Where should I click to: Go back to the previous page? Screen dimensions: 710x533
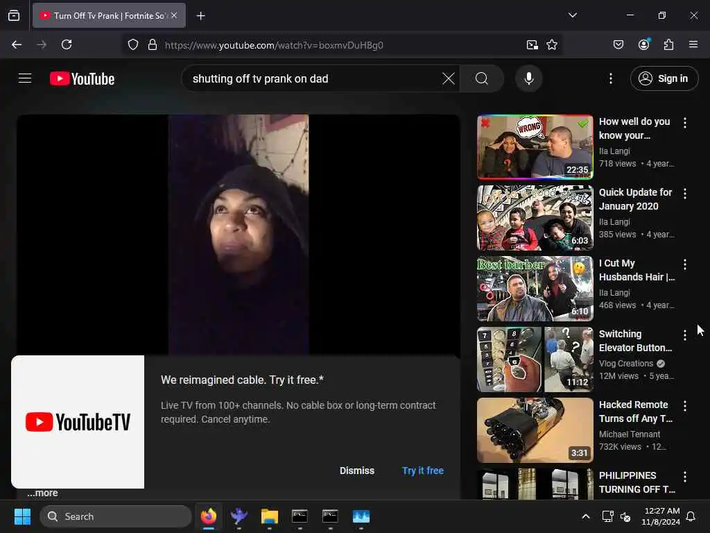(x=17, y=44)
